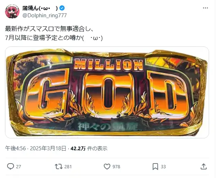Click the 978 likes count
The height and width of the screenshot is (178, 217).
coord(116,167)
